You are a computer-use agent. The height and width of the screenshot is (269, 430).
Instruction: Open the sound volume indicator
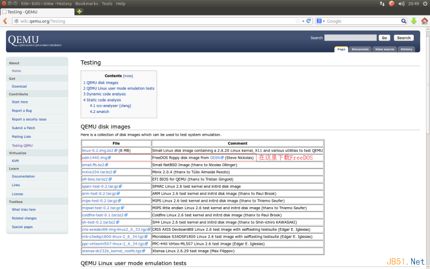pyautogui.click(x=401, y=4)
